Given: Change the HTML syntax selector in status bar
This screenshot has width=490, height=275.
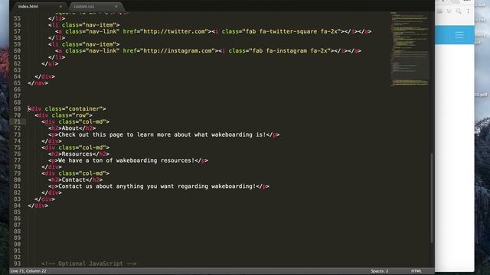Looking at the screenshot, I should coord(416,271).
